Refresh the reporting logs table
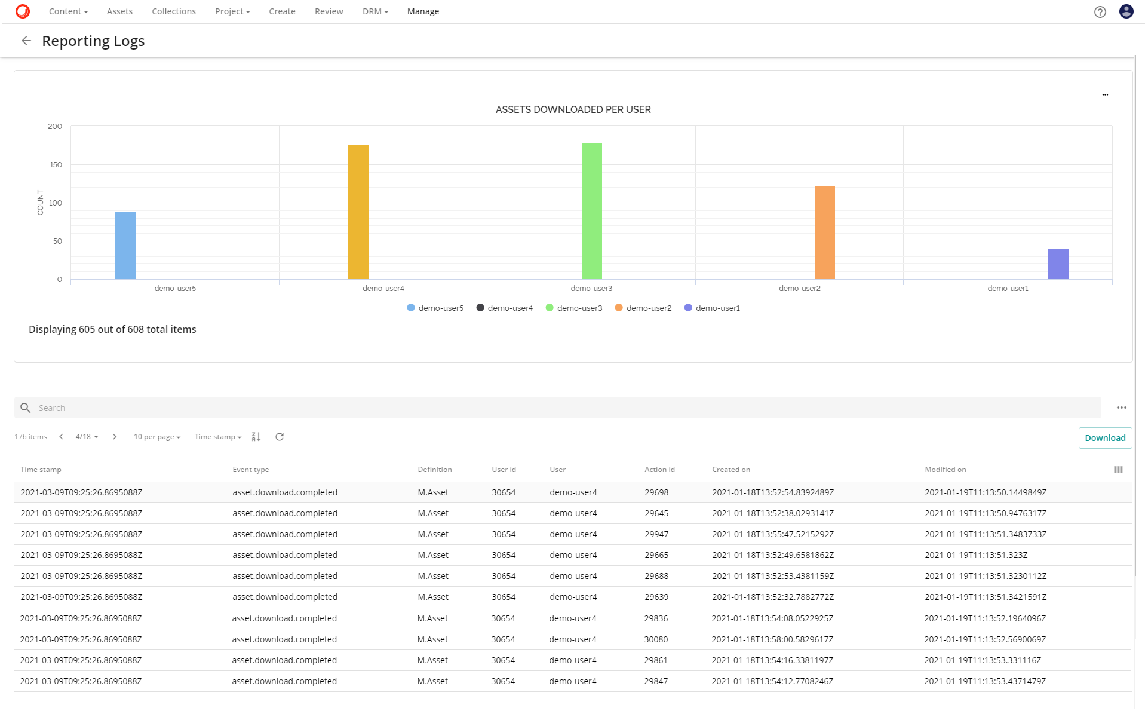This screenshot has height=717, width=1145. (x=279, y=437)
